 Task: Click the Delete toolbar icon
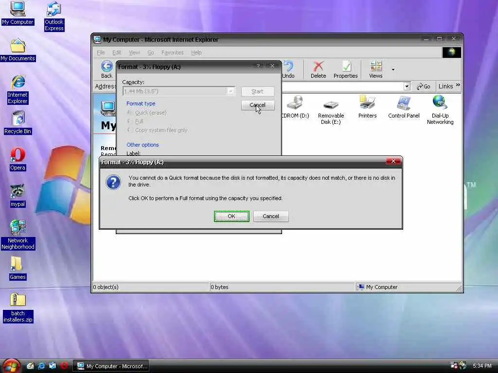(318, 69)
